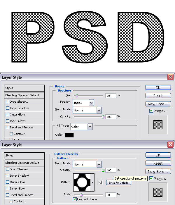Click the stroke Size input field
The height and width of the screenshot is (205, 175).
pos(111,96)
